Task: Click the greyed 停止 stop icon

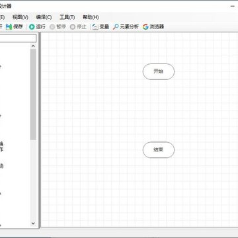Action: (73, 27)
